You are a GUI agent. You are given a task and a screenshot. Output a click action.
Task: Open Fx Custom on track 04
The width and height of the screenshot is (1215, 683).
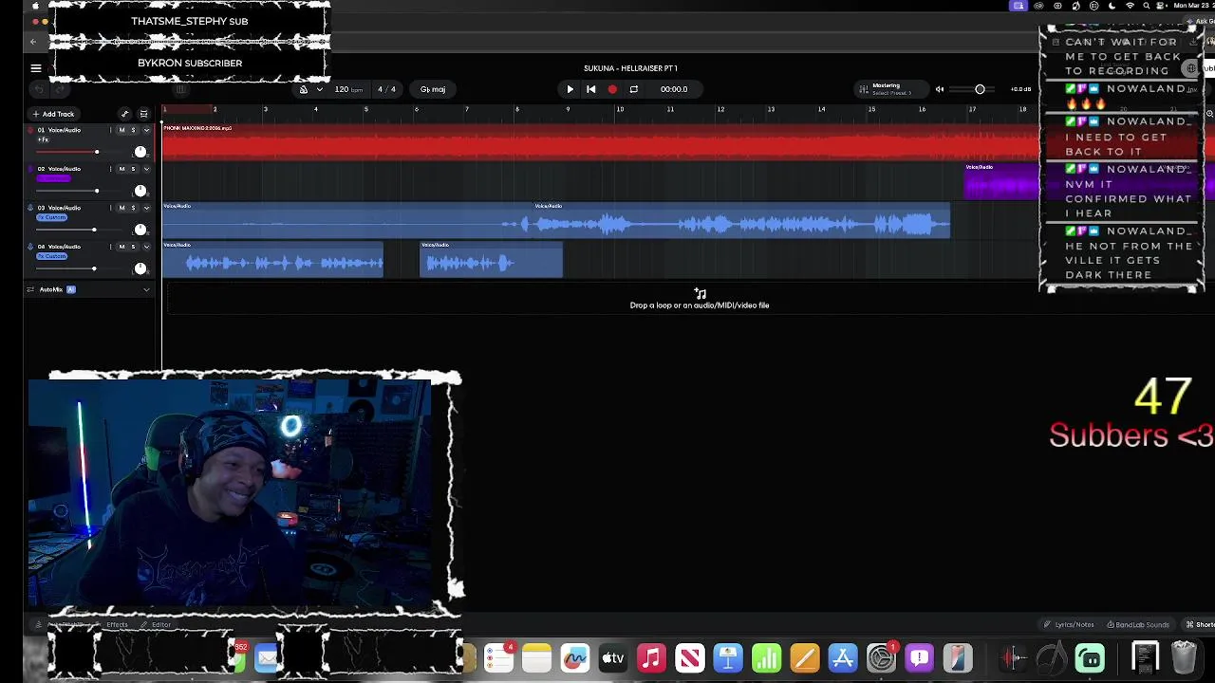click(52, 256)
